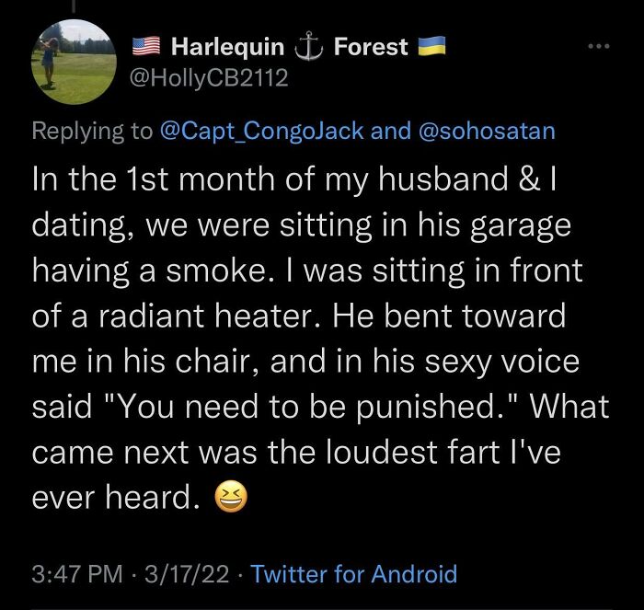The width and height of the screenshot is (644, 610).
Task: Click the word "and" between the mentions
Action: [x=392, y=131]
